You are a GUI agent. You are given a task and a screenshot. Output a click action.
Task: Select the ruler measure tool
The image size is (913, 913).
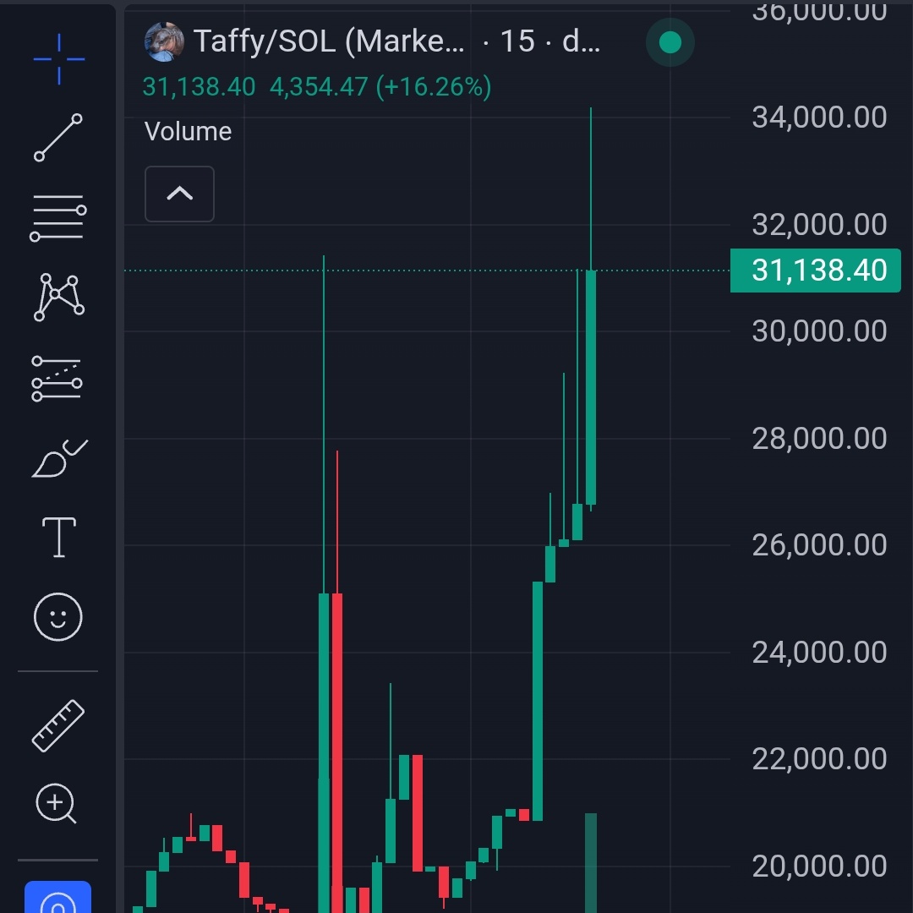click(57, 725)
